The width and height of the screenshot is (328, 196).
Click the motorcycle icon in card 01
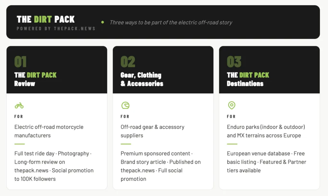[19, 106]
